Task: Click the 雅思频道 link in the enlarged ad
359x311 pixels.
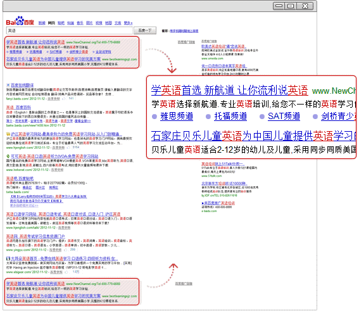Action: [177, 117]
